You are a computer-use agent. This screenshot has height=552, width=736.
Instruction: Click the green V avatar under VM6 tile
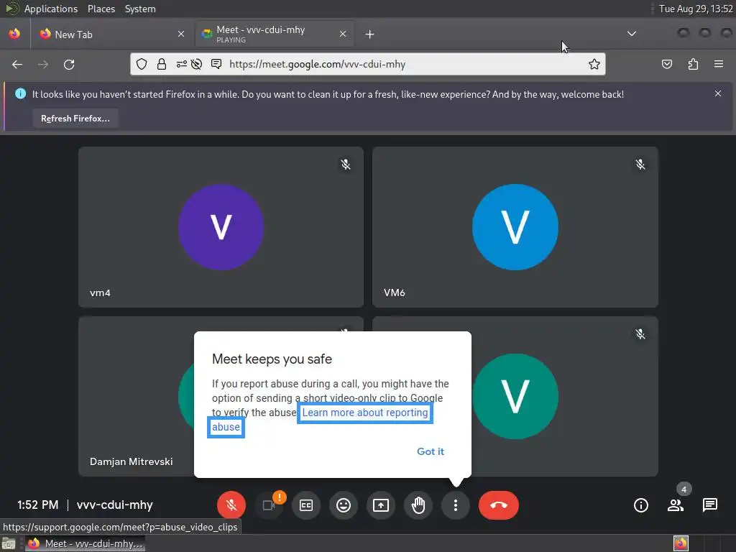[516, 397]
